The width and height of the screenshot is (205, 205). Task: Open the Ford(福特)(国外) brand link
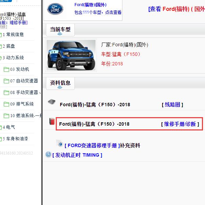[x=90, y=5]
